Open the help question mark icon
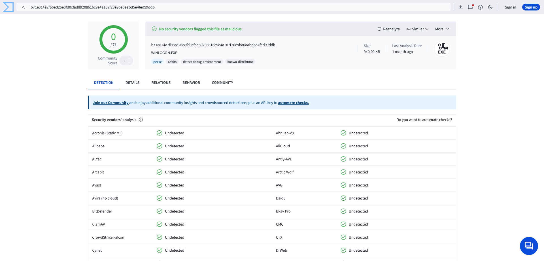 pos(480,7)
